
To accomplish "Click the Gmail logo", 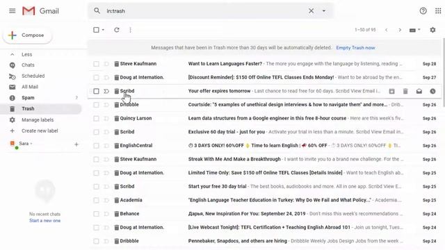I will tap(40, 11).
